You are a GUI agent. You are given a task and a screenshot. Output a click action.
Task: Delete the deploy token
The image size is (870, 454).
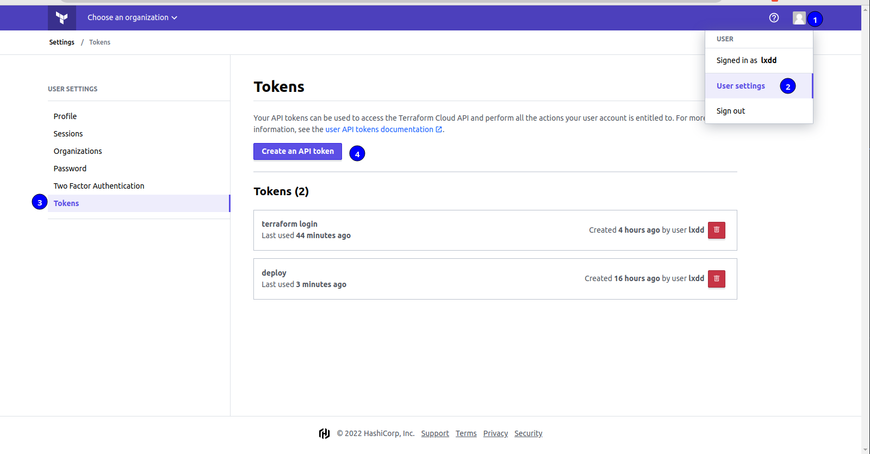[717, 278]
